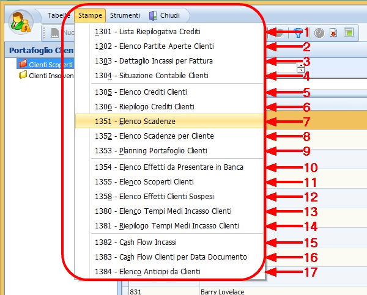Pick 1355 - Elenco Scoperti Clienti
Image resolution: width=367 pixels, height=295 pixels.
click(144, 181)
